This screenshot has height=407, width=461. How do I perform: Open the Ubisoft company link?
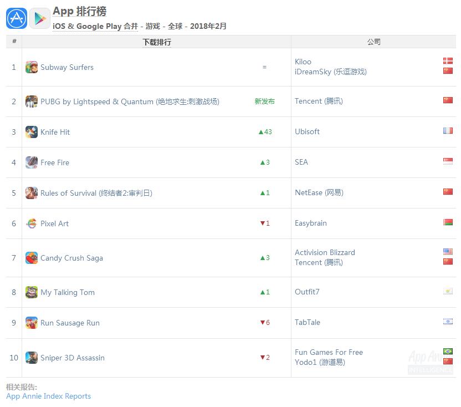(307, 131)
